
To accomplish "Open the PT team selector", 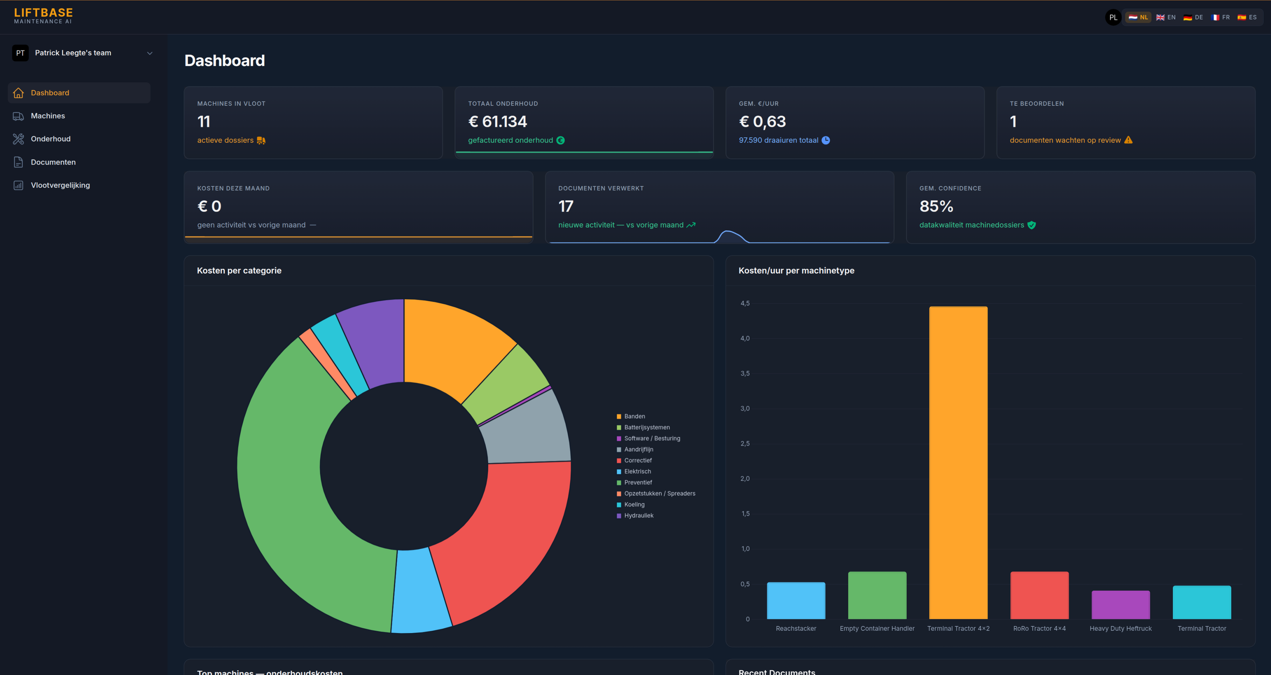I will click(20, 53).
